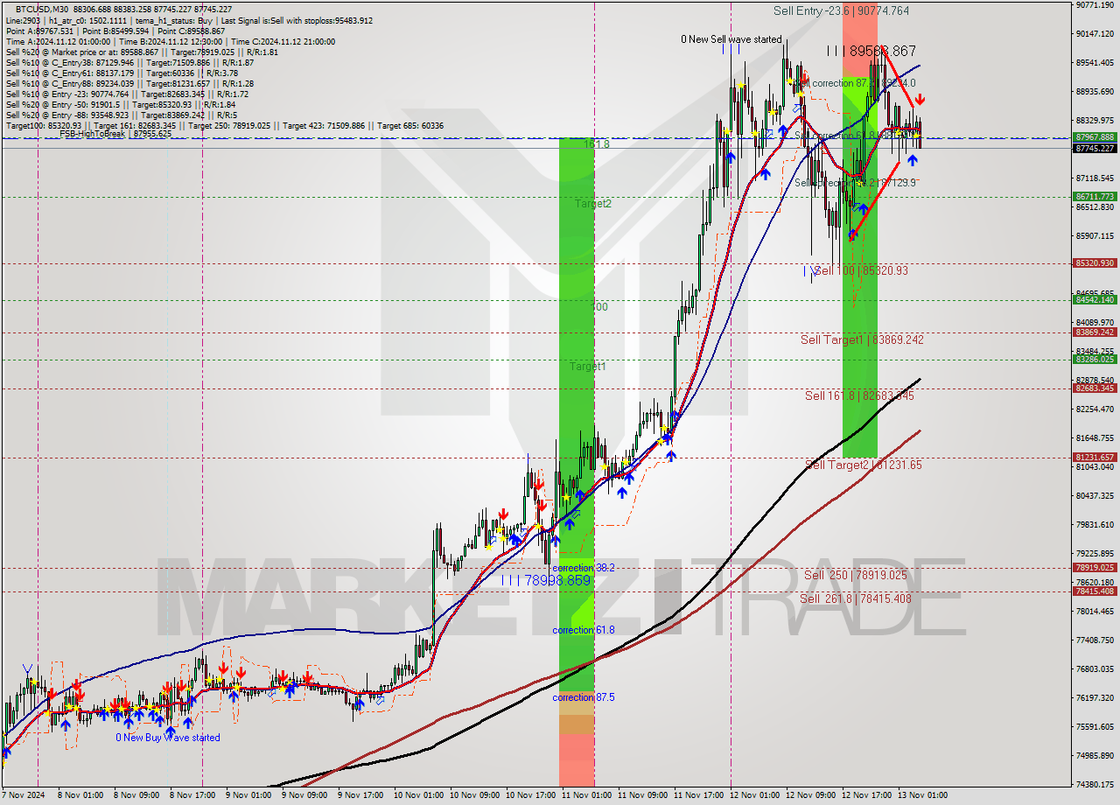Click the 'Sell 250 | 78919.025' label
This screenshot has height=805, width=1120.
pyautogui.click(x=855, y=575)
